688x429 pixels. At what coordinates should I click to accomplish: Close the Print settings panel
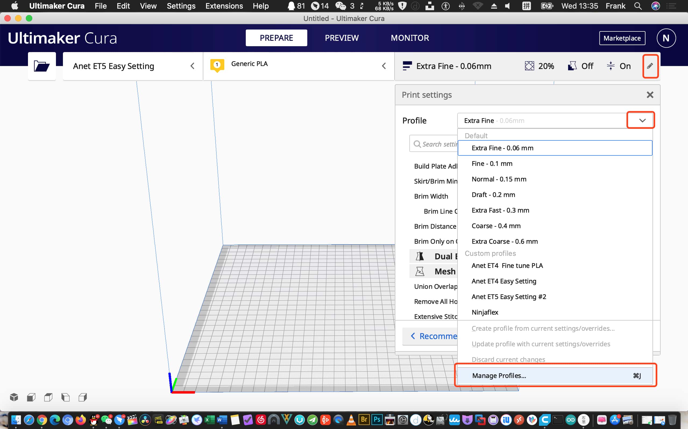click(x=650, y=95)
